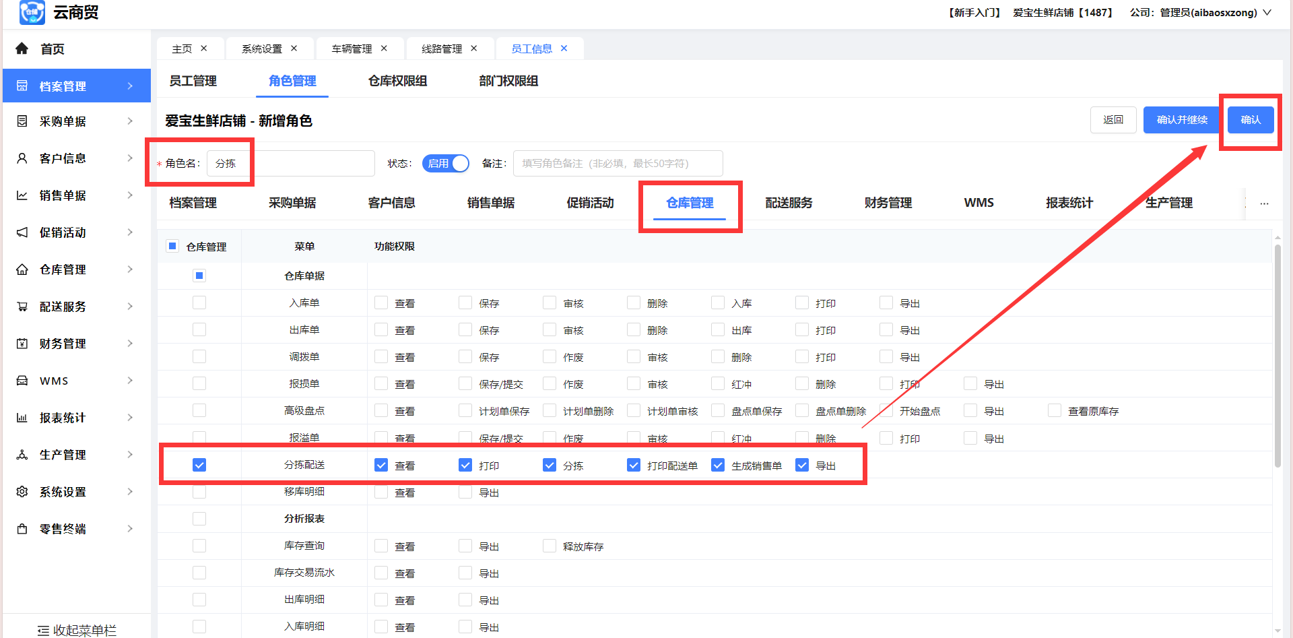This screenshot has width=1293, height=638.
Task: Uncheck the 分拣配送 row checkbox
Action: click(199, 465)
